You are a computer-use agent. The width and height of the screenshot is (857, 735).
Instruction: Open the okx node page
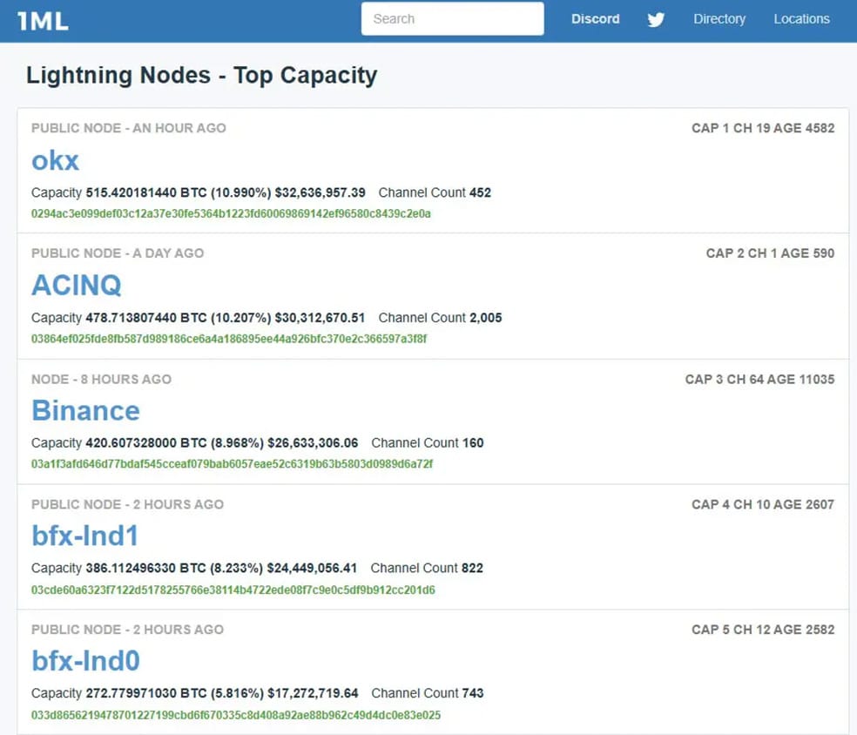[55, 160]
